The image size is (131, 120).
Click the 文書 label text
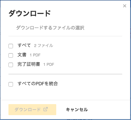click(22, 55)
